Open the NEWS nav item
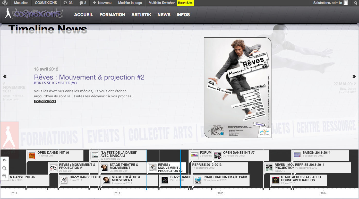This screenshot has height=199, width=359. pyautogui.click(x=164, y=15)
